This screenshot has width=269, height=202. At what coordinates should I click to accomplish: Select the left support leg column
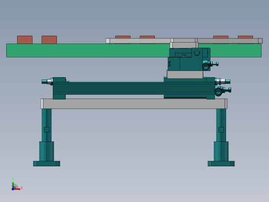coord(47,125)
